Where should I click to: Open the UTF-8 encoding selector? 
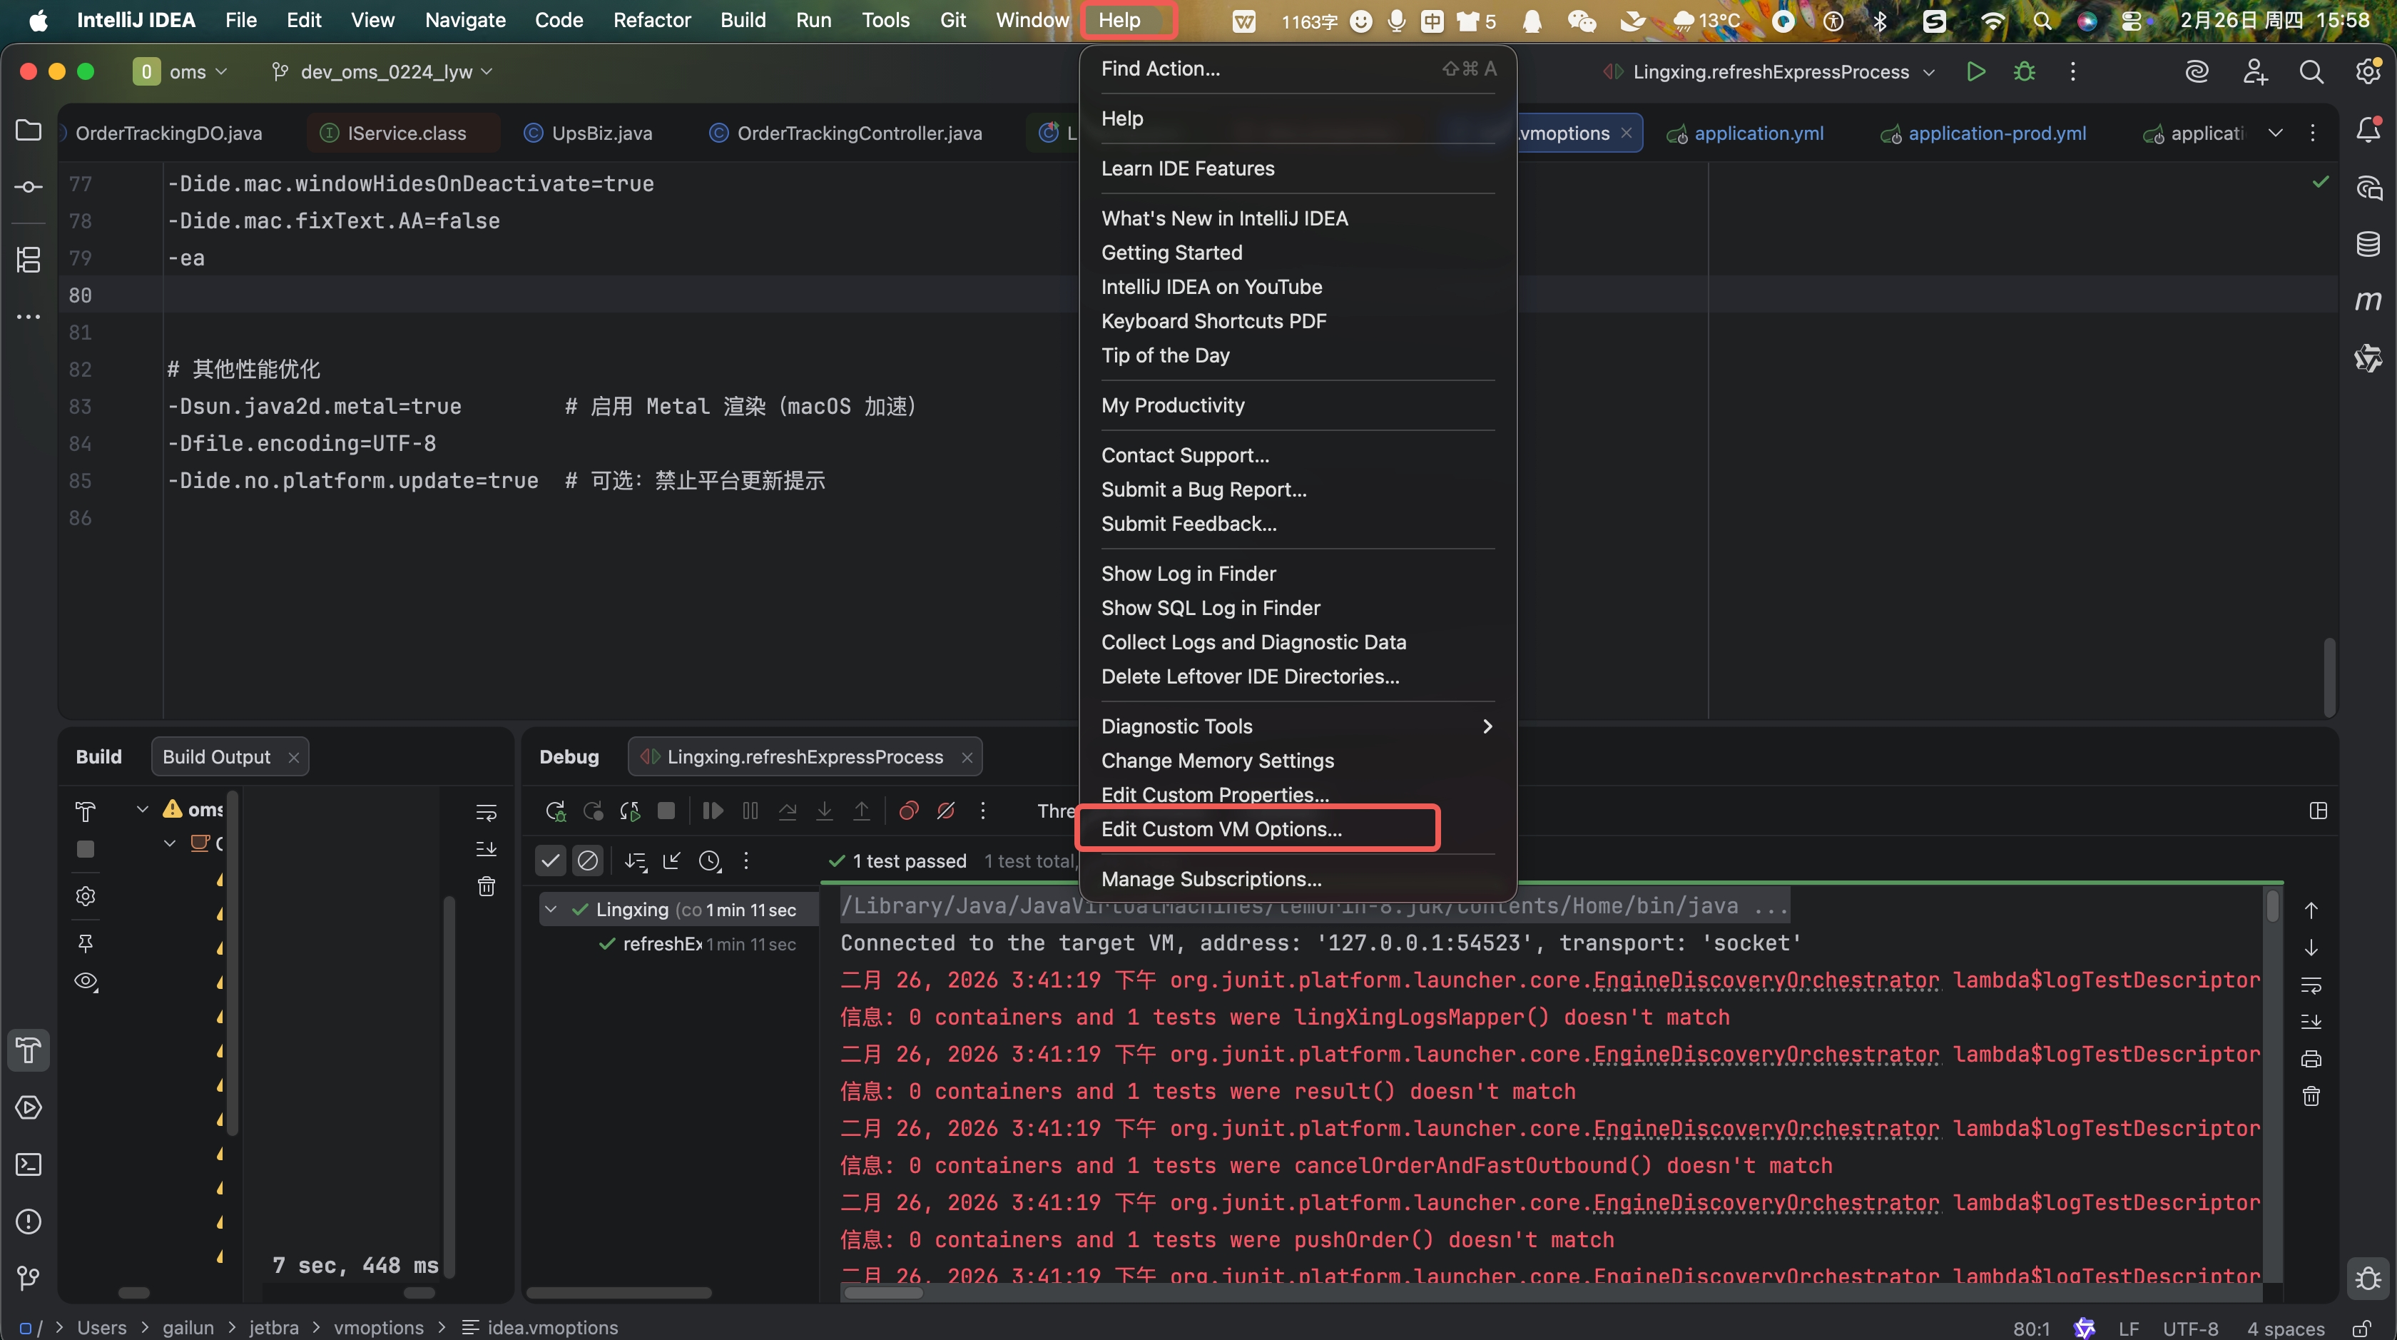point(2189,1328)
